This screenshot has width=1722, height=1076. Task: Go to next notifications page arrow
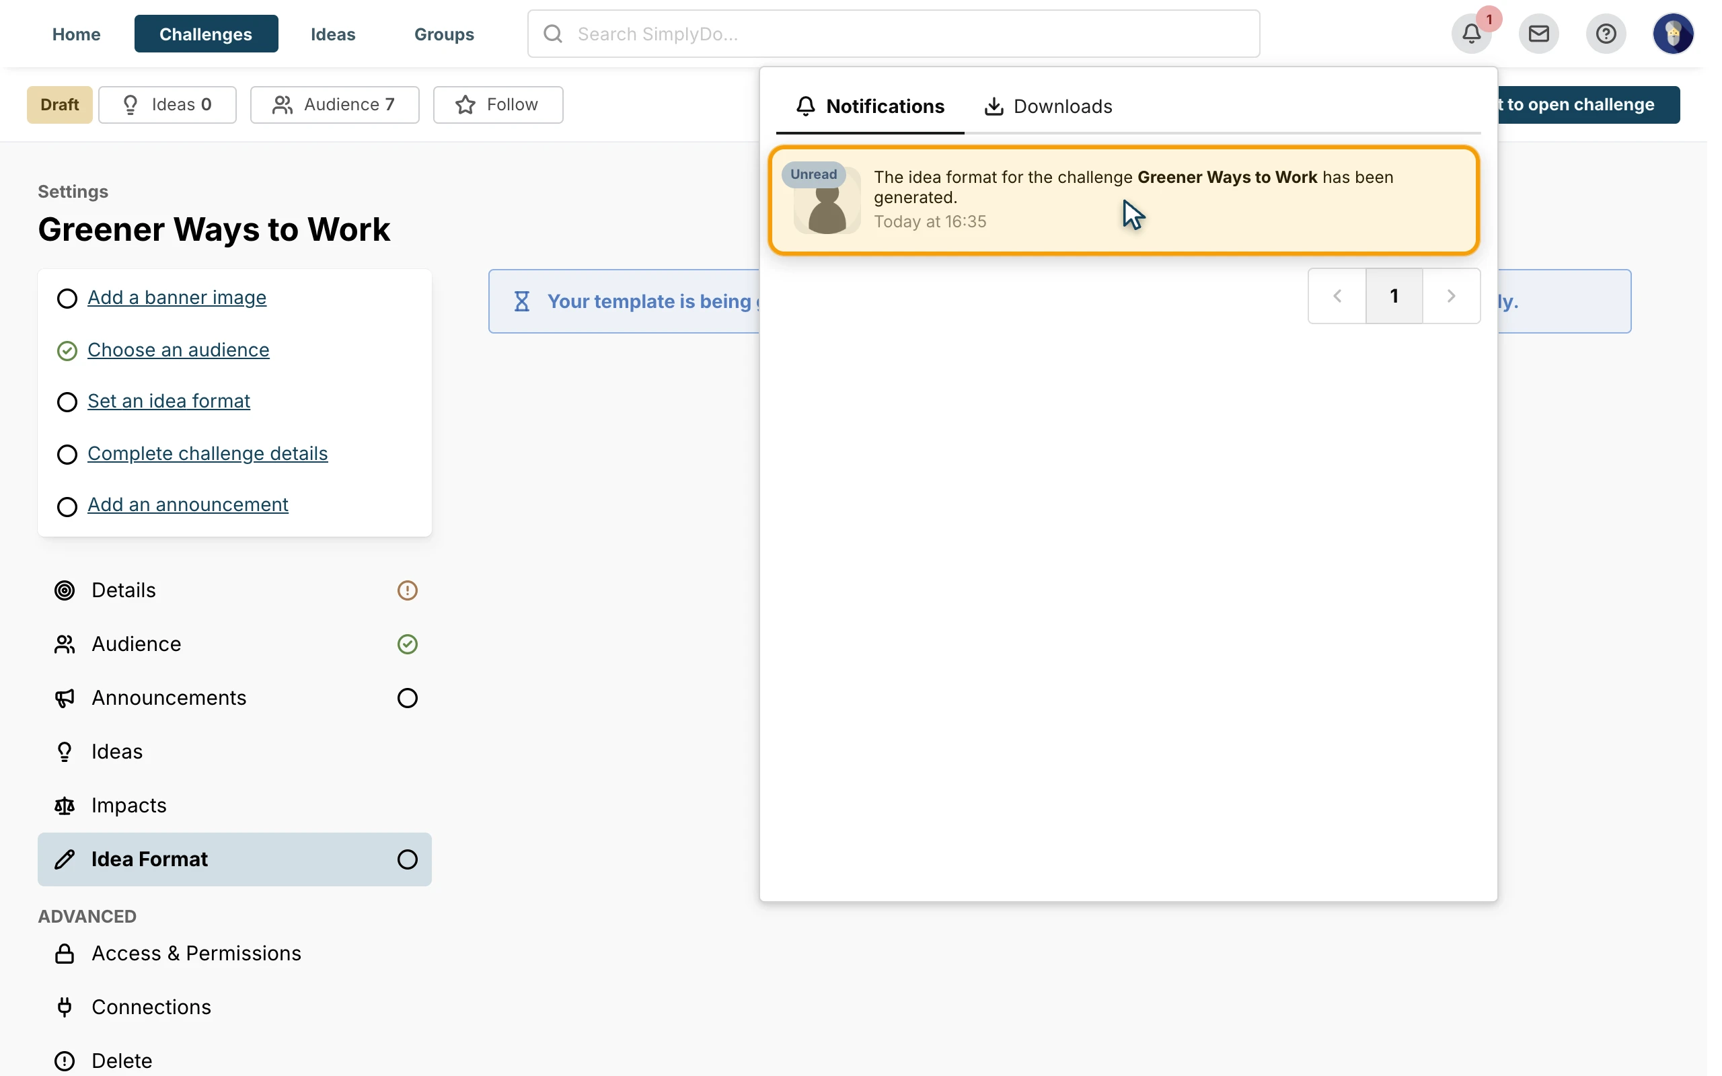click(1451, 296)
